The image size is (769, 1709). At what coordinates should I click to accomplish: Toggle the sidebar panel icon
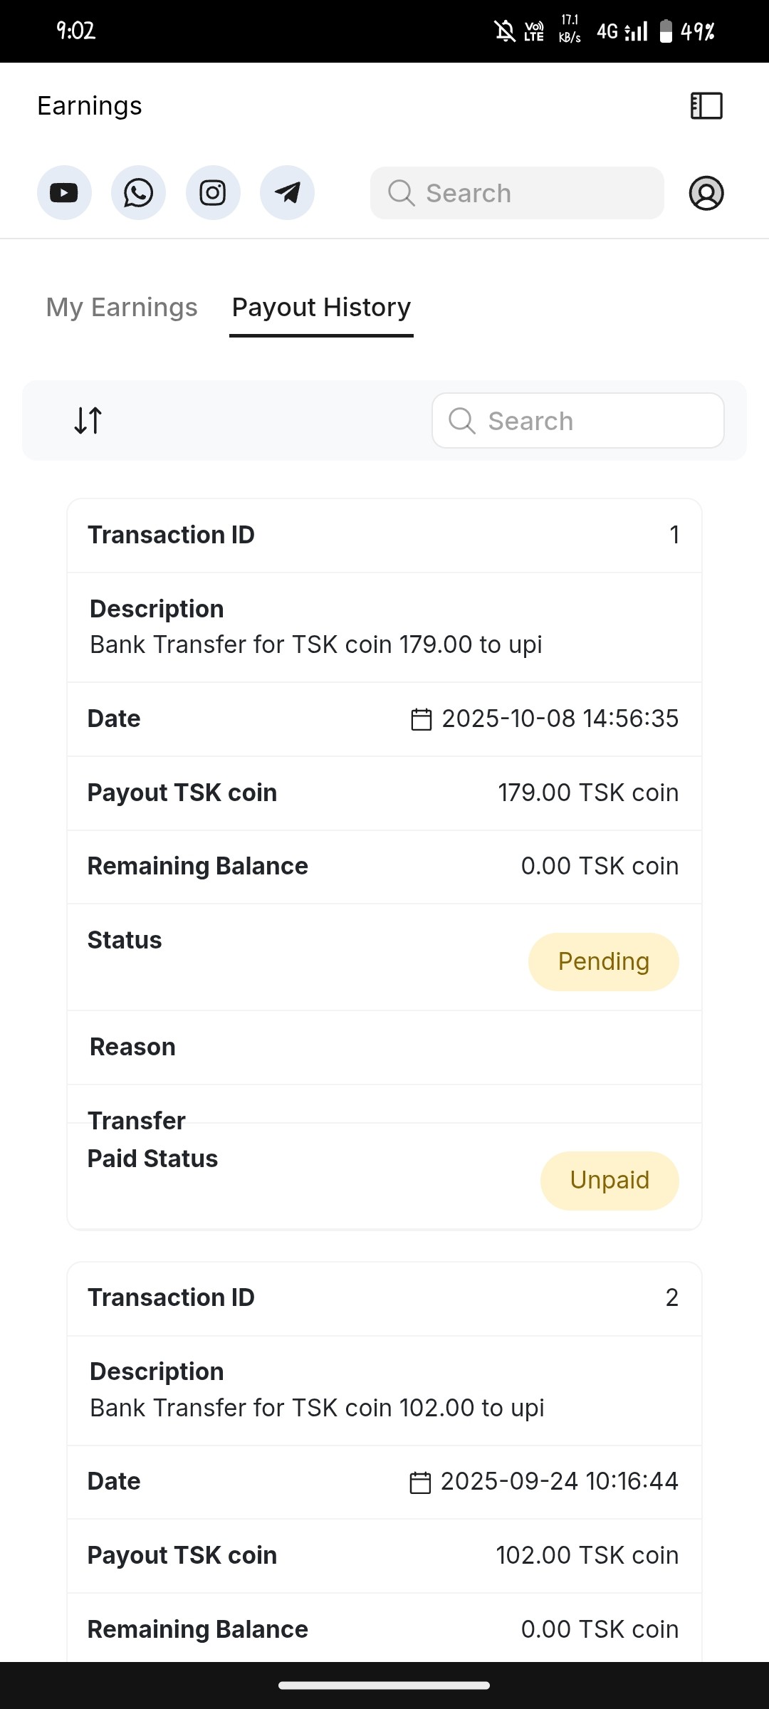tap(706, 106)
